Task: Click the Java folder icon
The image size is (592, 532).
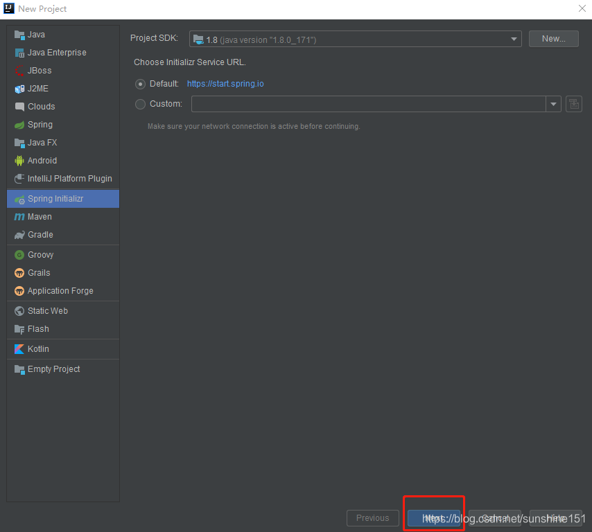Action: (x=19, y=35)
